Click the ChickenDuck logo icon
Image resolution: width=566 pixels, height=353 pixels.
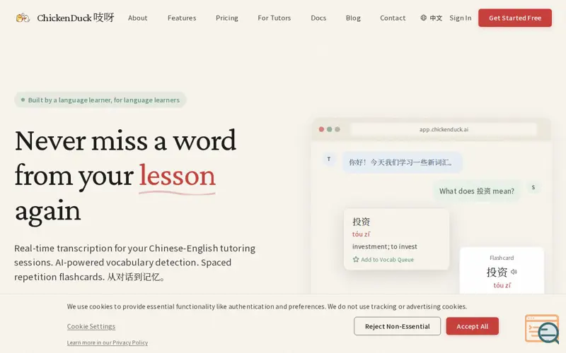click(23, 18)
